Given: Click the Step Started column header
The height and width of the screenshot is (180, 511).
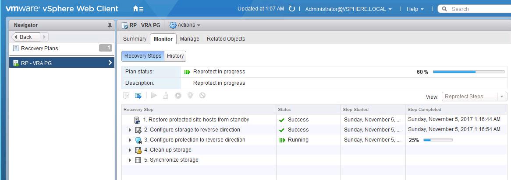Looking at the screenshot, I should [373, 110].
